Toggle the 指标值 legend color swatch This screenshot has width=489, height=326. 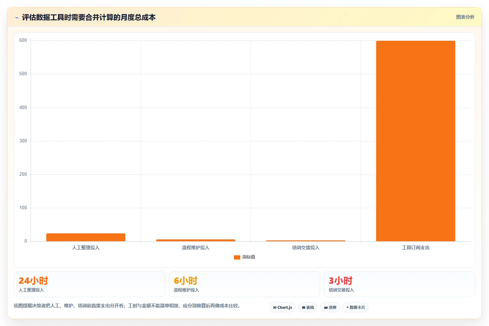tap(237, 257)
